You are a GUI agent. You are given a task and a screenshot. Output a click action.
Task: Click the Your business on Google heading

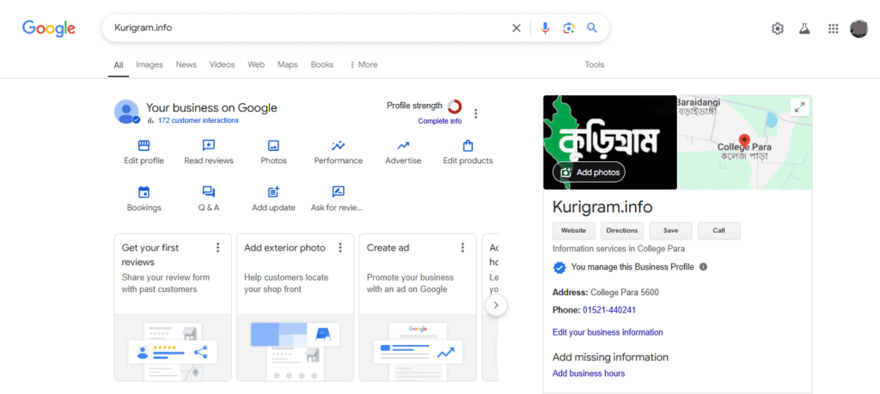[211, 108]
